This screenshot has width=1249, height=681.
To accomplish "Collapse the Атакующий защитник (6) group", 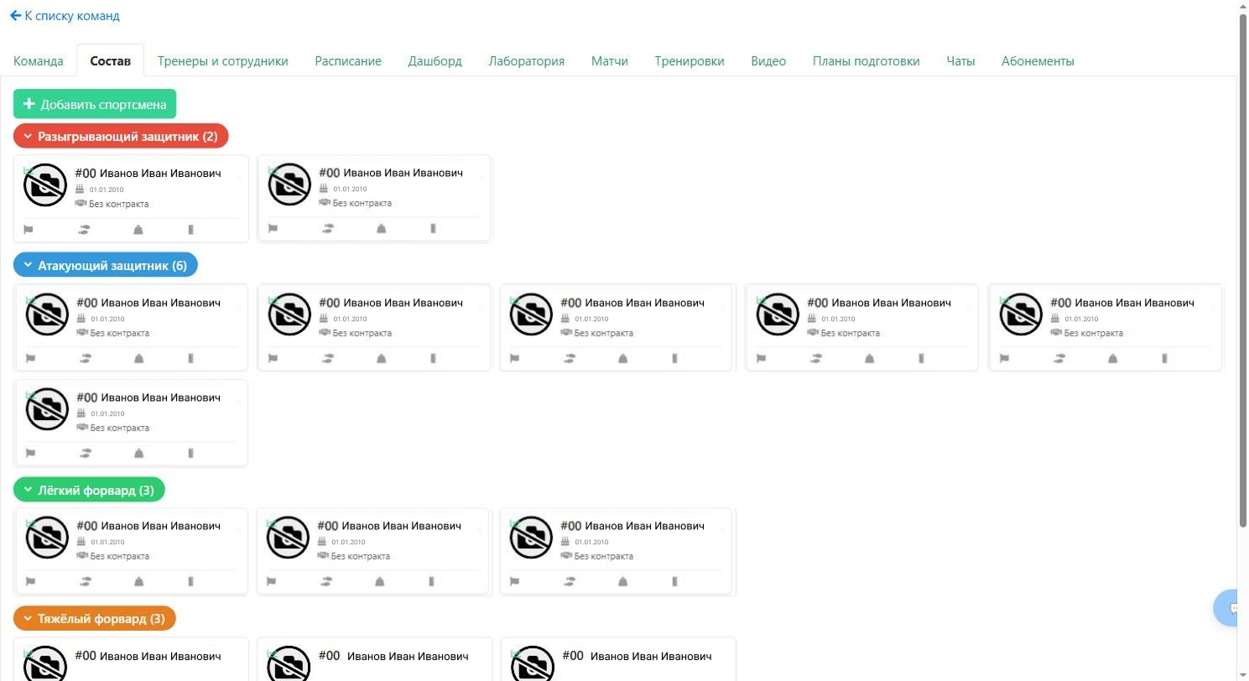I will pos(106,265).
